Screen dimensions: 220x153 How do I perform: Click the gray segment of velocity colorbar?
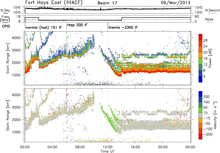coord(200,115)
